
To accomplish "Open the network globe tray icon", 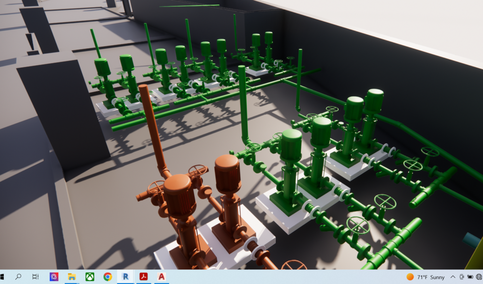I will coord(479,277).
